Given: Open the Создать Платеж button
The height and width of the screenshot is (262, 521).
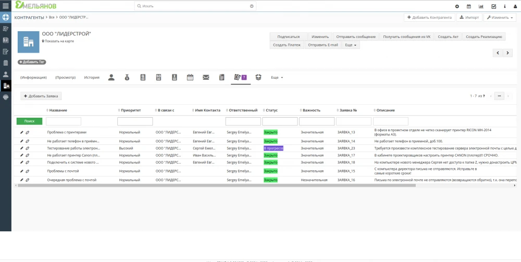Looking at the screenshot, I should click(x=287, y=45).
